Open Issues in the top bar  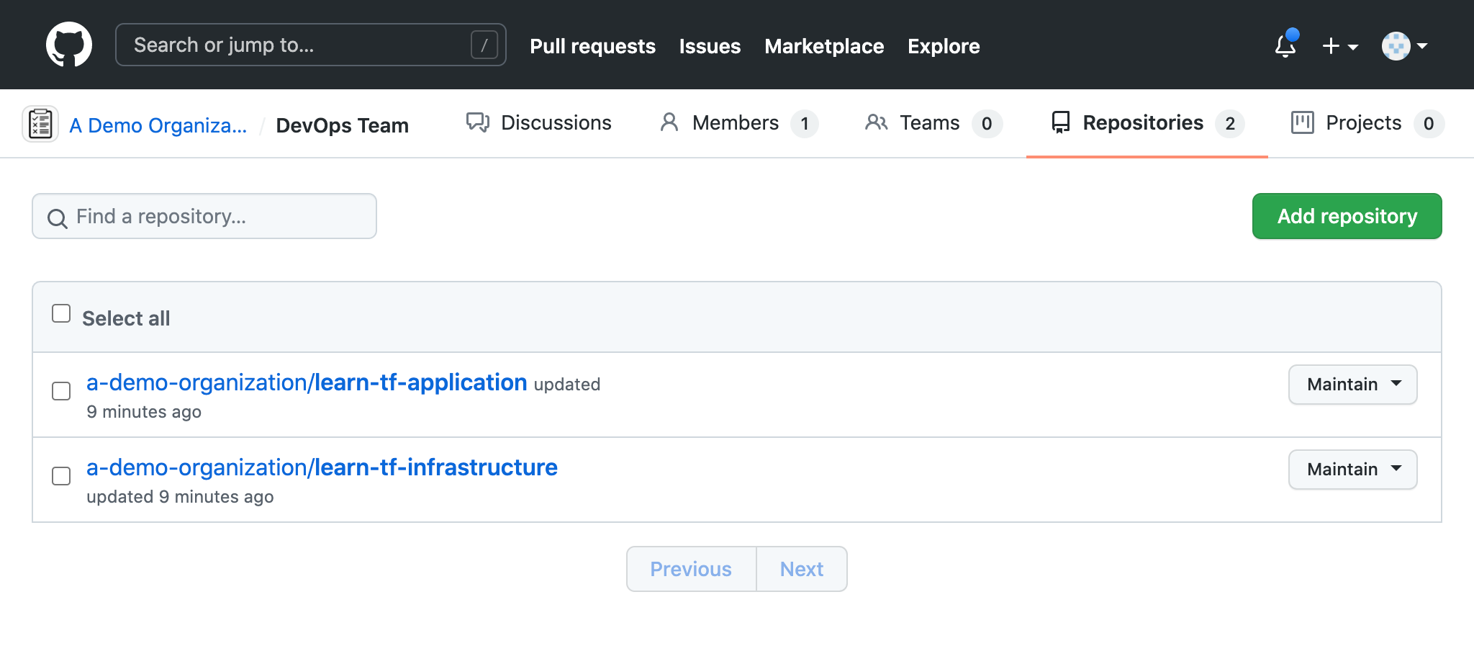[x=710, y=46]
